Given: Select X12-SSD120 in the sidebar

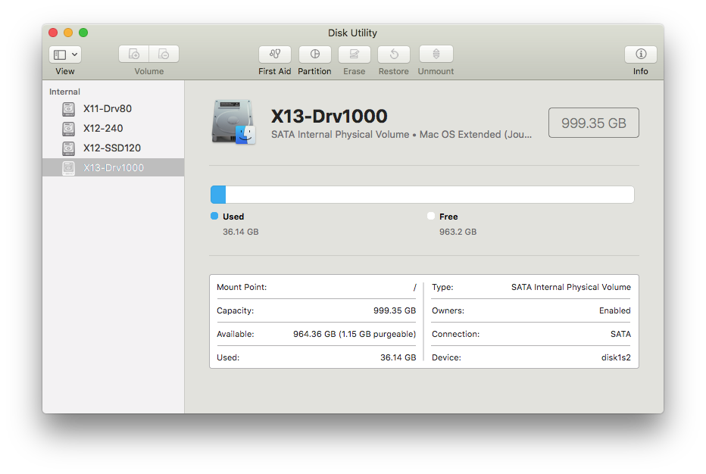Looking at the screenshot, I should (114, 148).
